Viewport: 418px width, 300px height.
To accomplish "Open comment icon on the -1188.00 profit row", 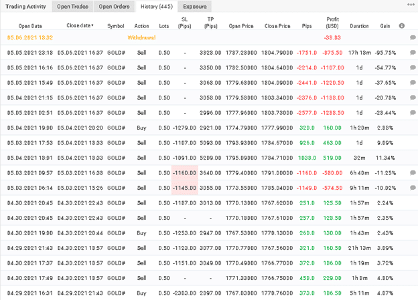I will point(413,98).
